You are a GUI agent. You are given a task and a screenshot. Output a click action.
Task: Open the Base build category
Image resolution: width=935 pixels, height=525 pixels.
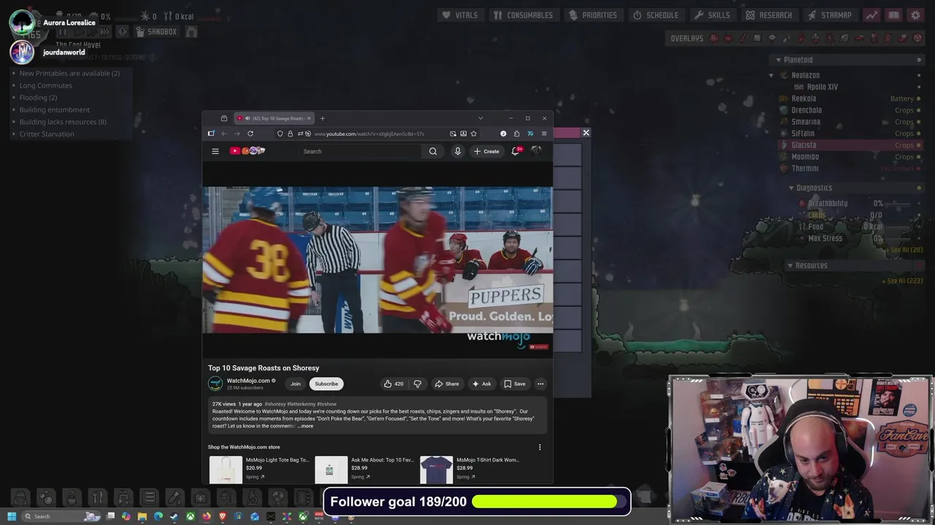20,497
